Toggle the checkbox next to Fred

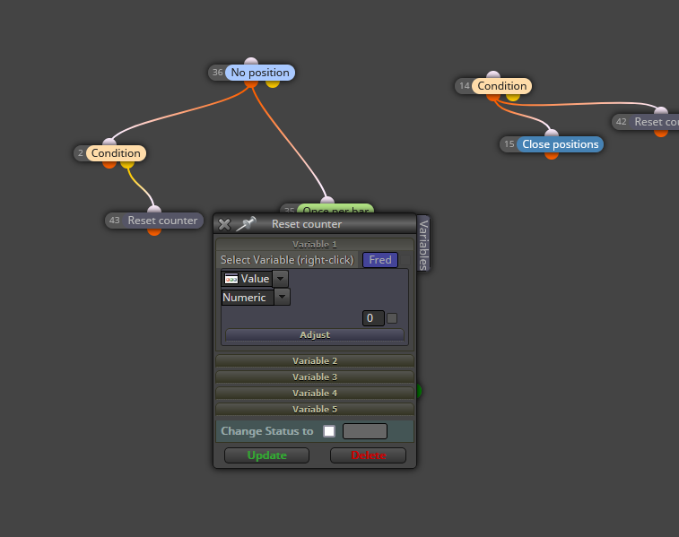(405, 260)
